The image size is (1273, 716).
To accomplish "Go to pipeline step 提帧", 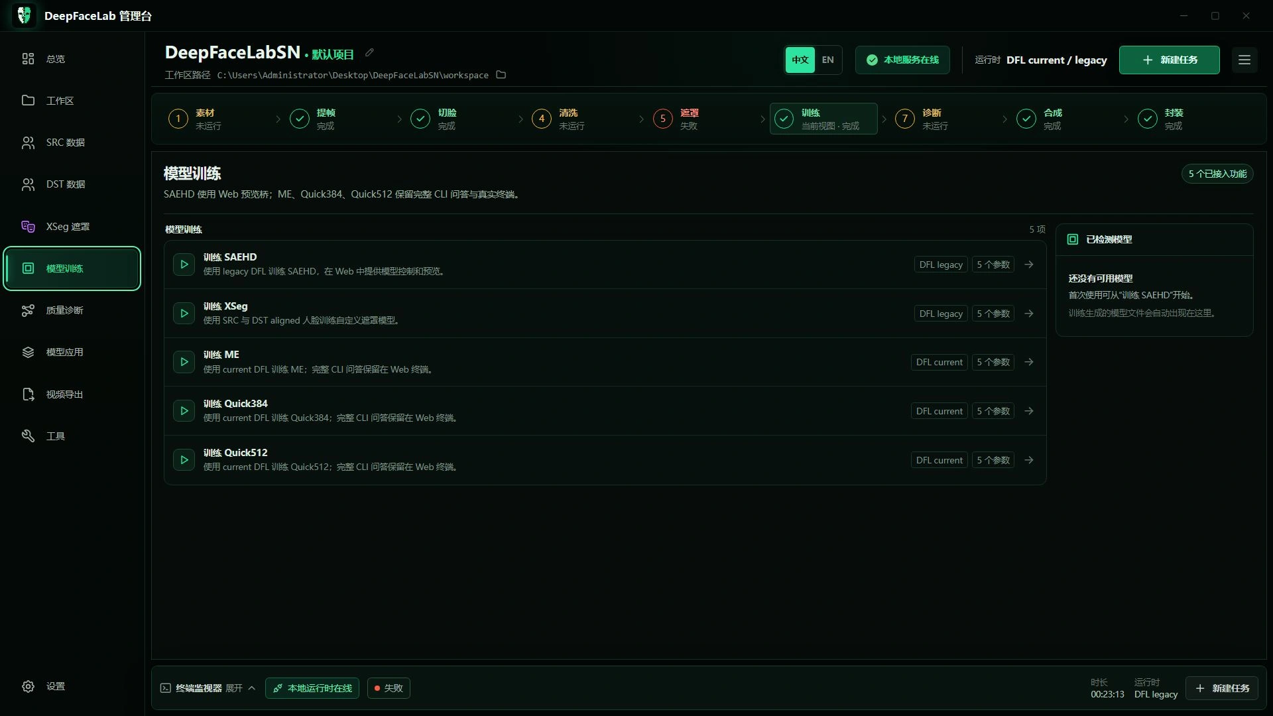I will pos(339,119).
